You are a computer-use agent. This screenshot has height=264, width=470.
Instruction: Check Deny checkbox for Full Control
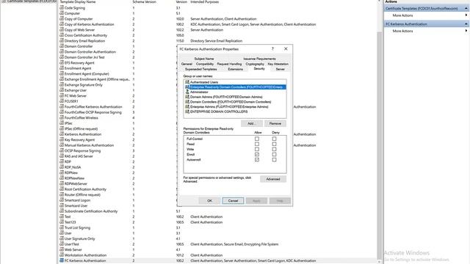click(x=274, y=139)
